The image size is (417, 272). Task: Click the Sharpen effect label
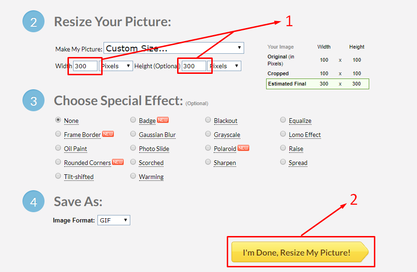coord(225,163)
